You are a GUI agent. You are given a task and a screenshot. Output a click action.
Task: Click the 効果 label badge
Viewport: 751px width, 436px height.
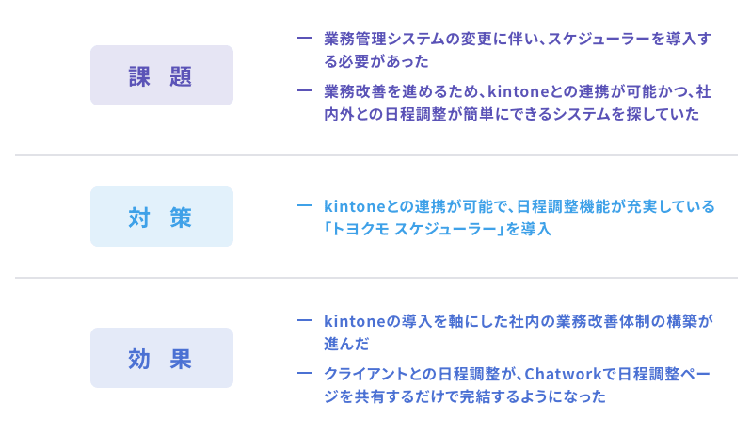pos(161,359)
